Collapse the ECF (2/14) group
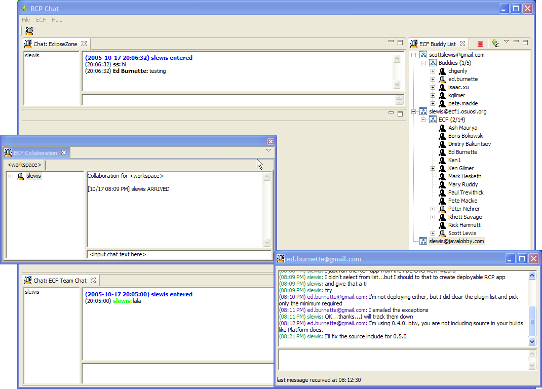The width and height of the screenshot is (542, 389). coord(423,120)
